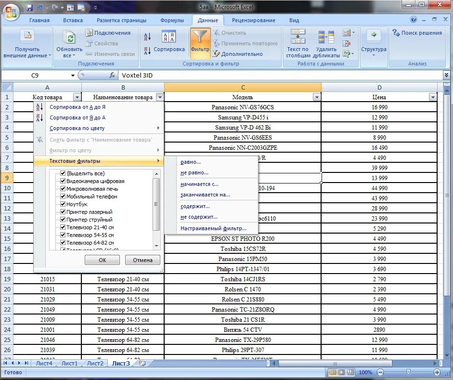Open Наименование товара filter dropdown
The height and width of the screenshot is (380, 453).
[160, 97]
